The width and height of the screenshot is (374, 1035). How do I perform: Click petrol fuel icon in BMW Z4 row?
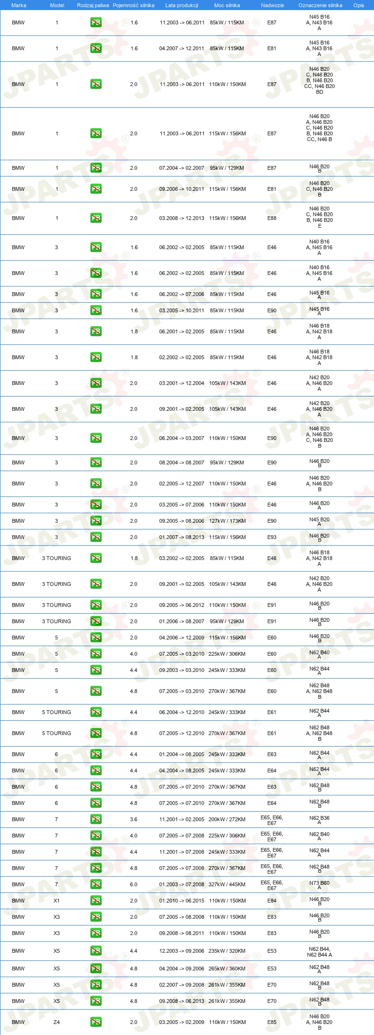[96, 1022]
